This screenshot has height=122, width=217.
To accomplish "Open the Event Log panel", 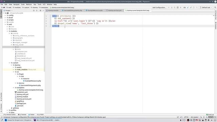I will pos(210,115).
